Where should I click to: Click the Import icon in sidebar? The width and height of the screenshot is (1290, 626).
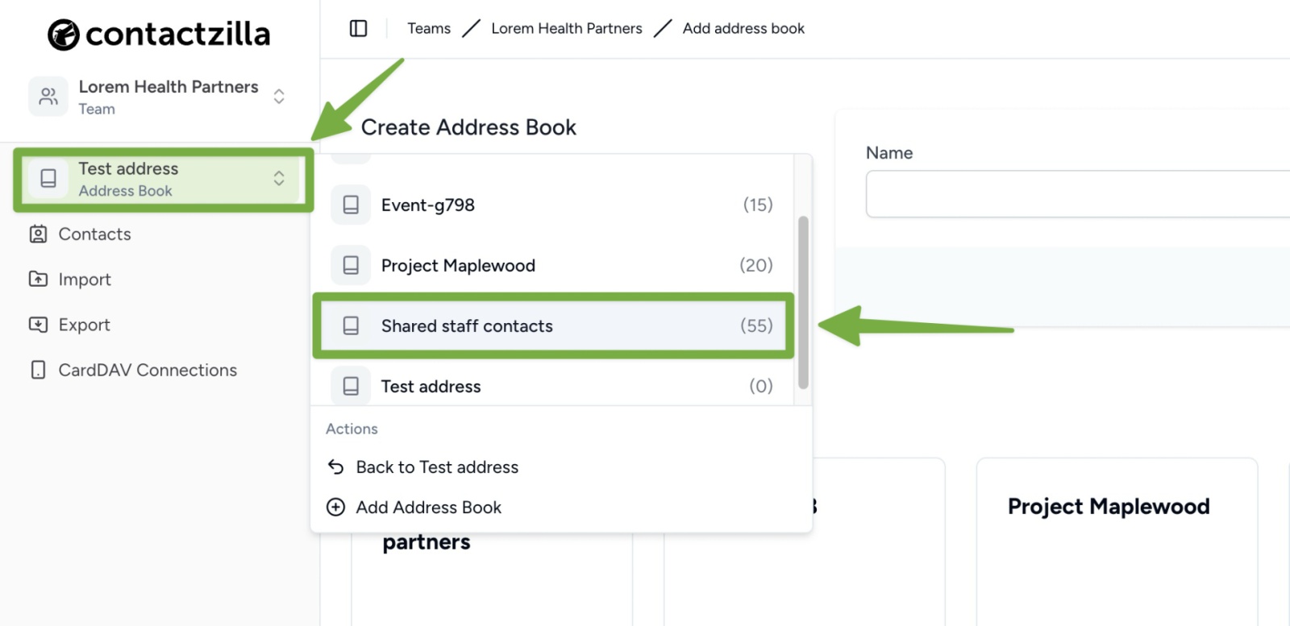click(x=38, y=279)
